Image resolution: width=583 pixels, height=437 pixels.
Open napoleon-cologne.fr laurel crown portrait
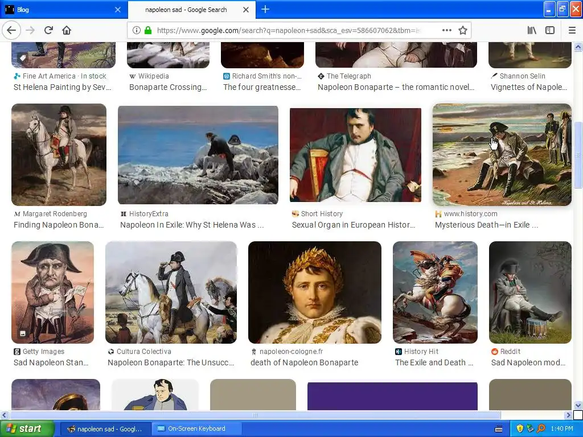pos(314,292)
